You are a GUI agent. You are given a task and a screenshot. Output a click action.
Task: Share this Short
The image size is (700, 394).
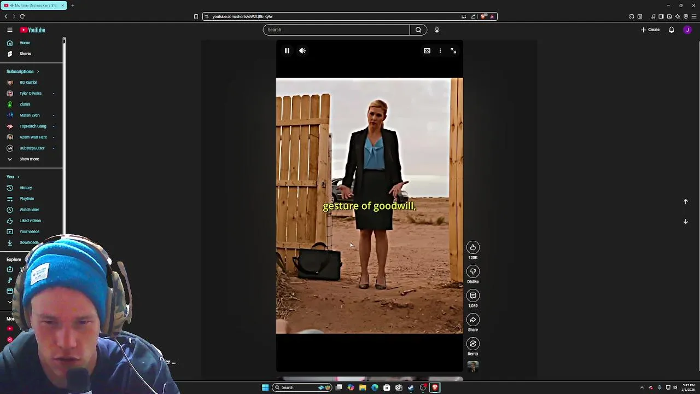[x=473, y=320]
